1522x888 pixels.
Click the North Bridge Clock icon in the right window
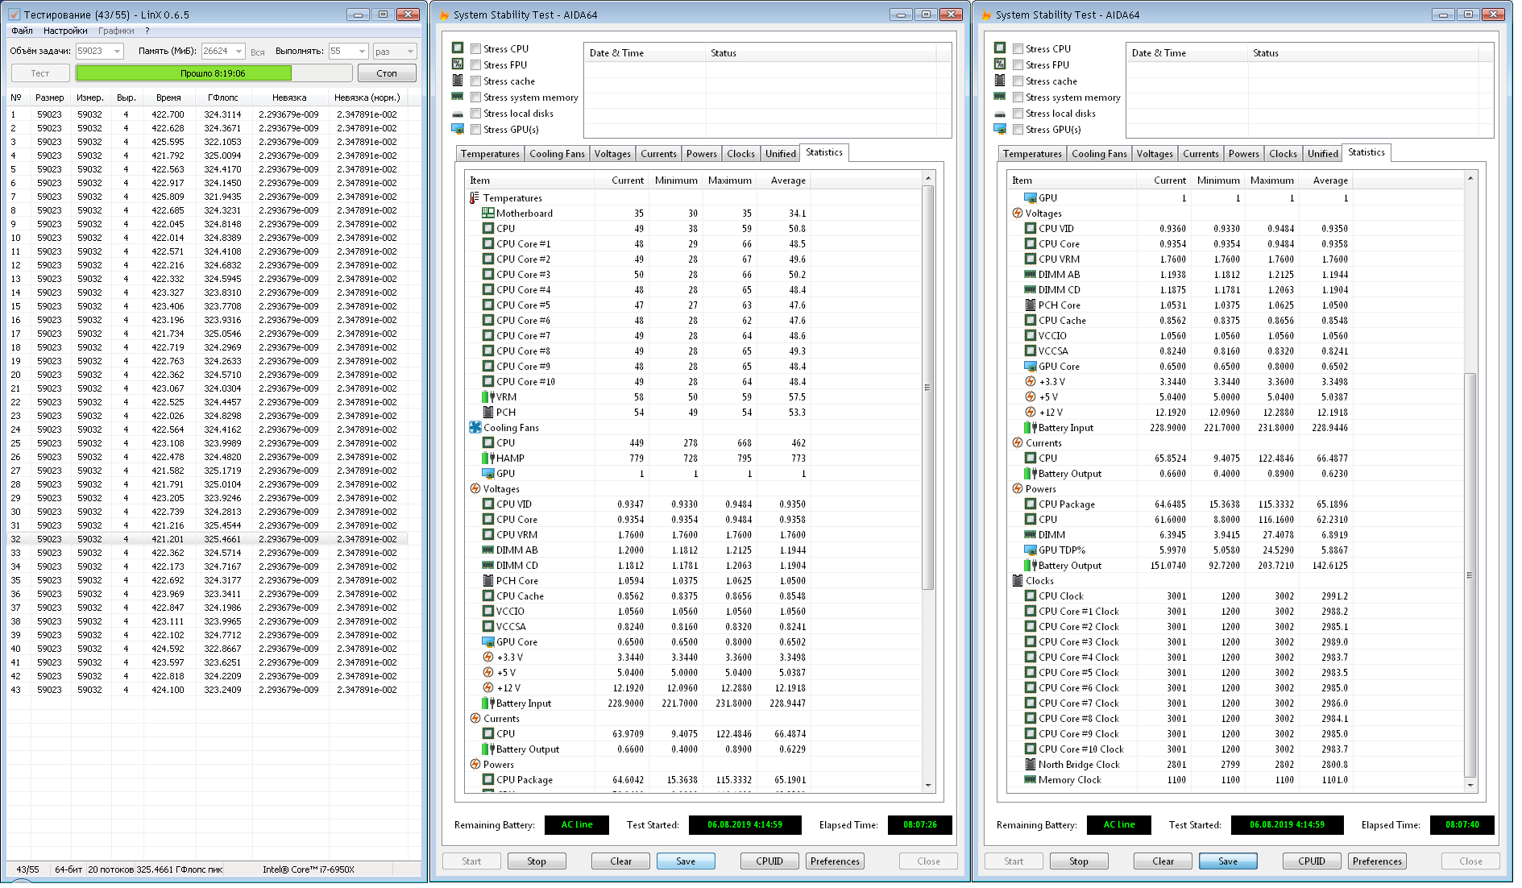1030,765
